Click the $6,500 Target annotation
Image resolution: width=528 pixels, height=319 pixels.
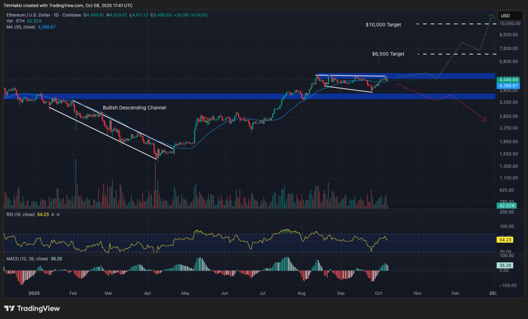click(388, 54)
